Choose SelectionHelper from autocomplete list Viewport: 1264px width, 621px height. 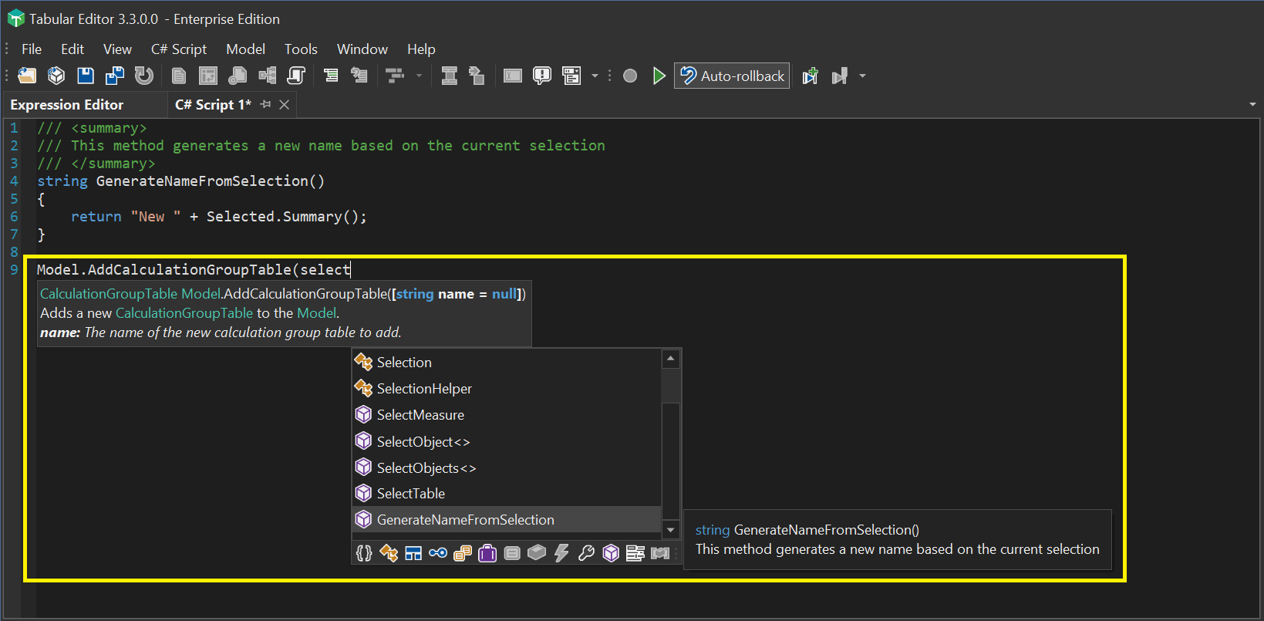[507, 389]
